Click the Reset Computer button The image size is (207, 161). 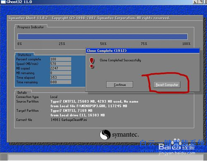(167, 84)
